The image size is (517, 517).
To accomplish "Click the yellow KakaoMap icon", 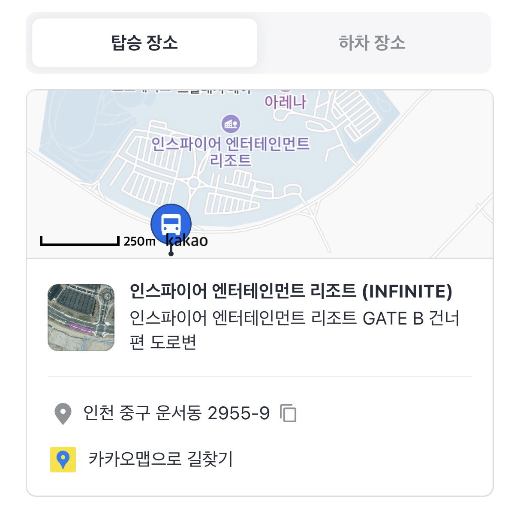I will point(63,460).
